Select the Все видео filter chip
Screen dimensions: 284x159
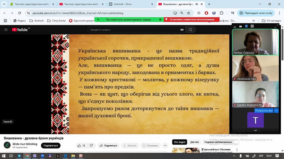click(x=179, y=142)
